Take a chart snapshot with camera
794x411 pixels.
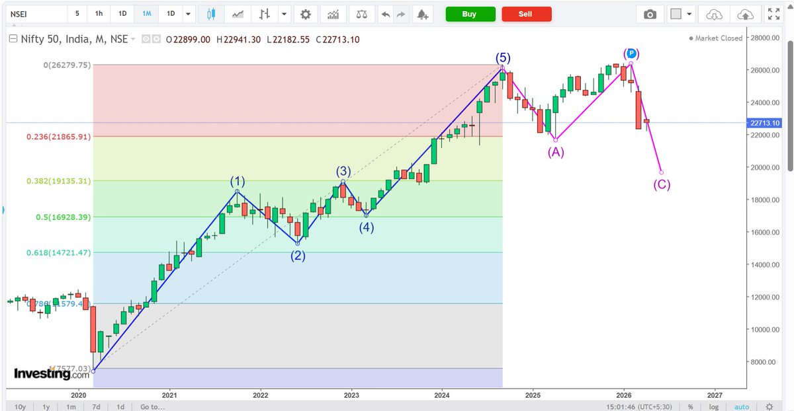[x=650, y=14]
